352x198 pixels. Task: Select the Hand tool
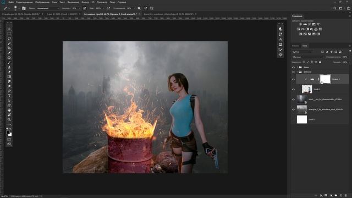[x=9, y=110]
